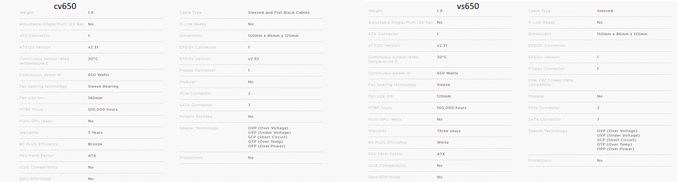The height and width of the screenshot is (182, 677).
Task: Click 'Intel C6C7 sleep state compatible' label
Action: pos(550,82)
